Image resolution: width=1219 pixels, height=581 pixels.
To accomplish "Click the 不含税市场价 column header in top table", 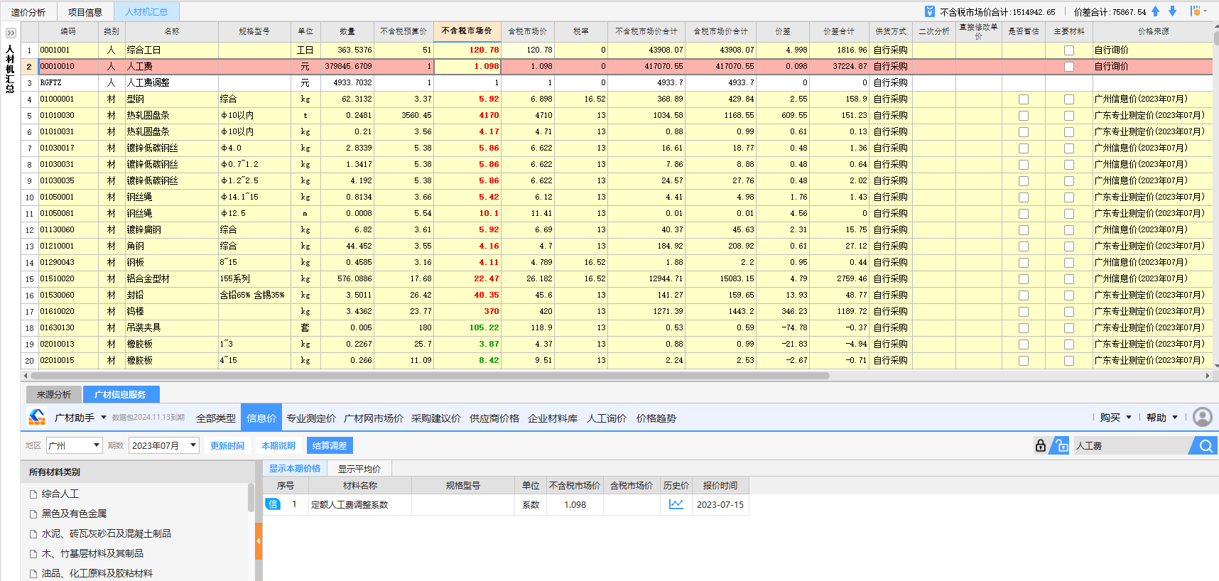I will 467,31.
